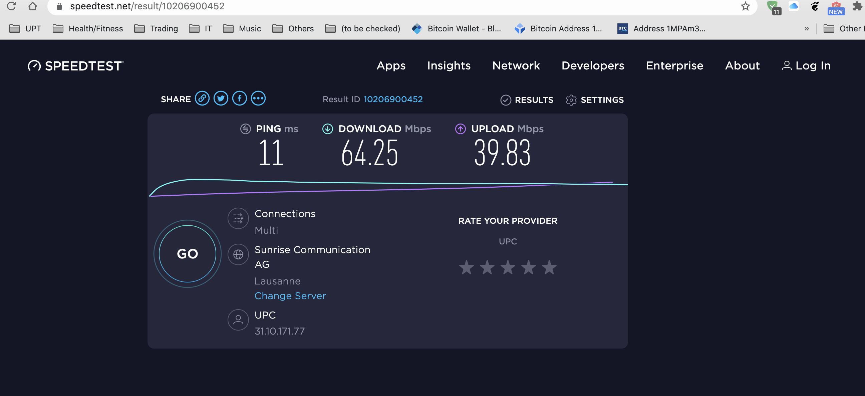Expand hidden bookmarks chevron
The image size is (865, 396).
[807, 29]
